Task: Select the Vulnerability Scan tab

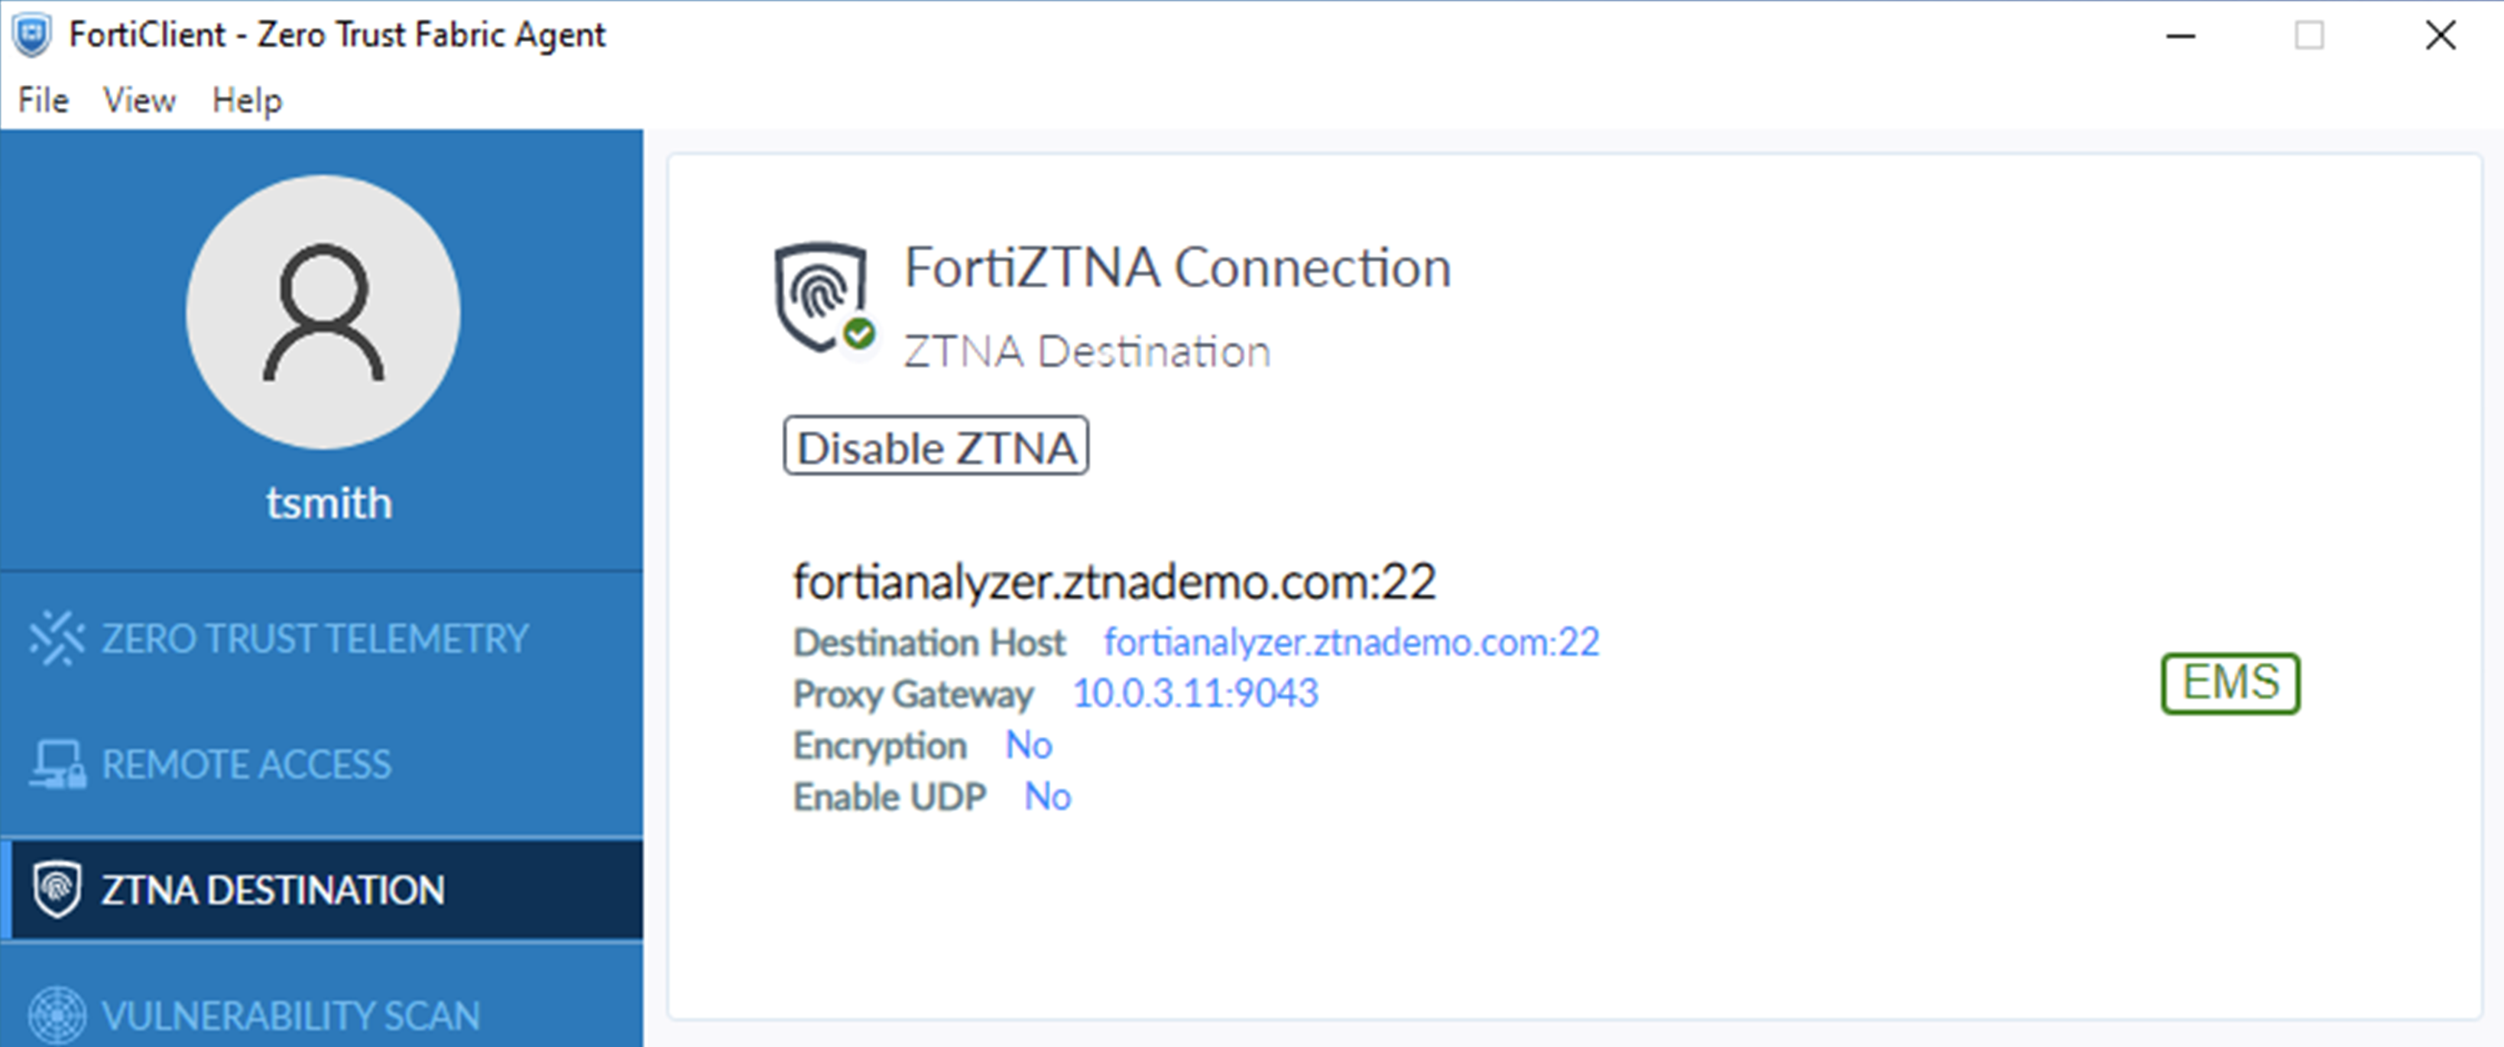Action: coord(290,1014)
